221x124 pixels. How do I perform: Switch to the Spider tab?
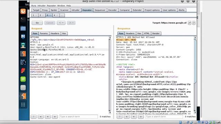[x=54, y=10]
